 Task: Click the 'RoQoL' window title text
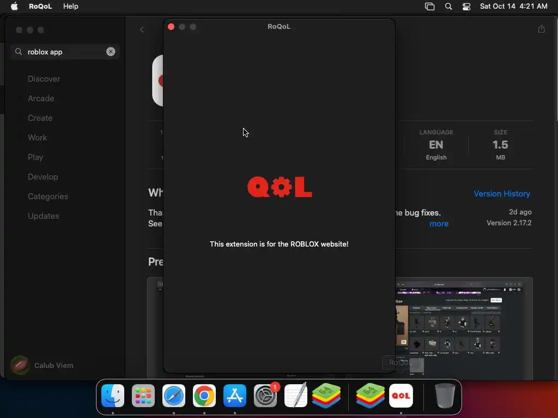point(279,27)
